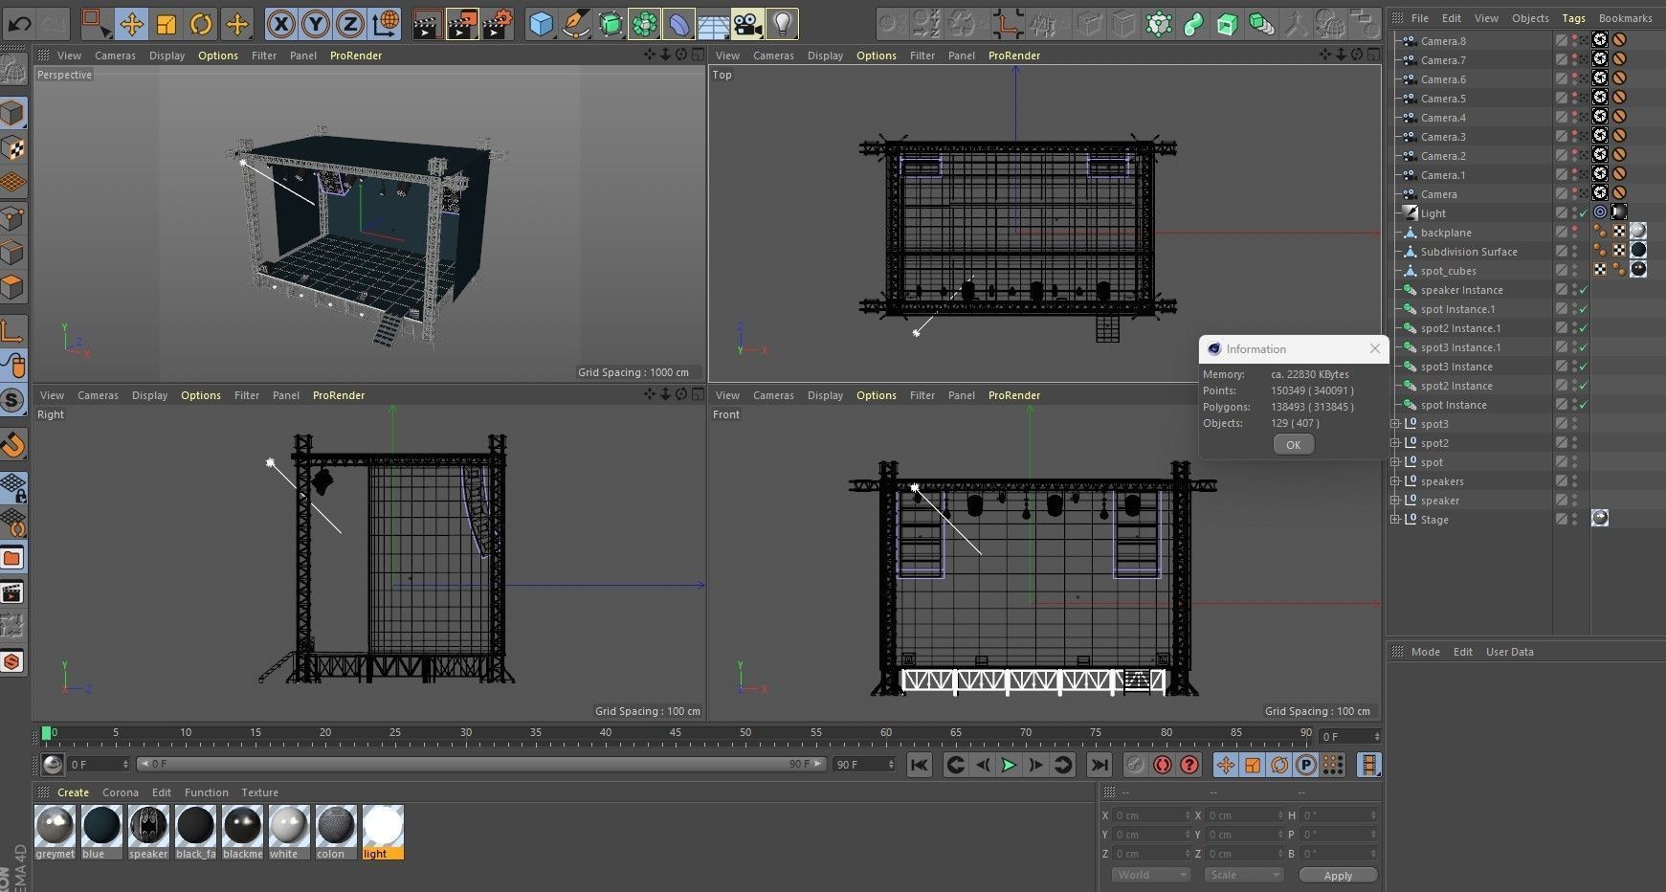Open Edit Render Settings icon
This screenshot has width=1666, height=892.
click(x=497, y=24)
